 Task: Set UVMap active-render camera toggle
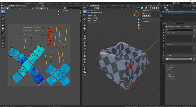pyautogui.click(x=191, y=59)
